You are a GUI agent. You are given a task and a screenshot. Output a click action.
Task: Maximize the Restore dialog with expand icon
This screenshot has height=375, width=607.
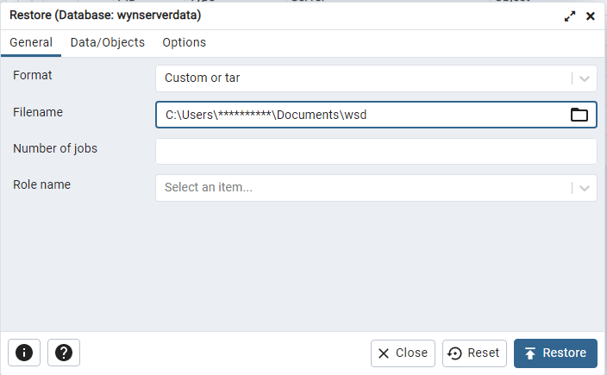point(570,16)
